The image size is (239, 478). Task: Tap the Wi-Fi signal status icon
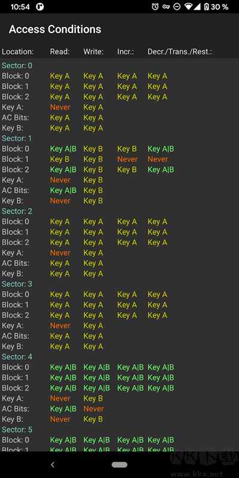click(x=189, y=7)
